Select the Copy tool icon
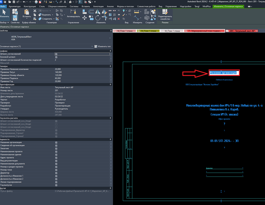 (x=91, y=18)
